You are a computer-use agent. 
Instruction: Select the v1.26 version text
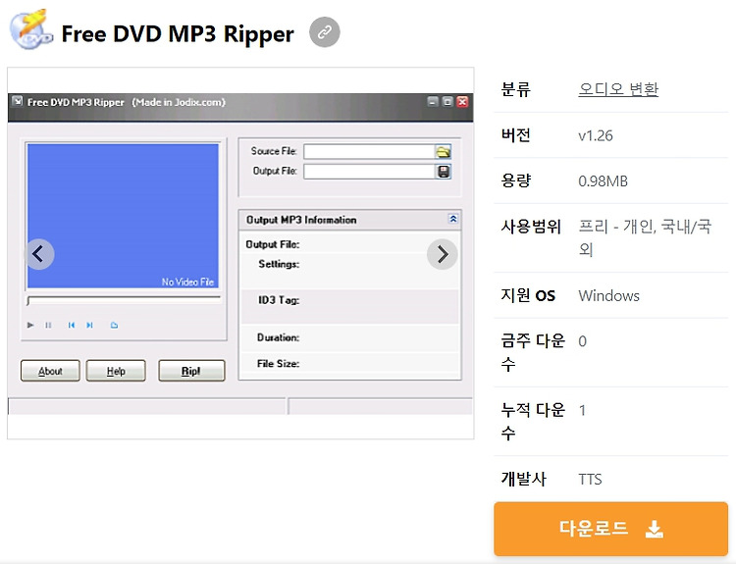(596, 135)
